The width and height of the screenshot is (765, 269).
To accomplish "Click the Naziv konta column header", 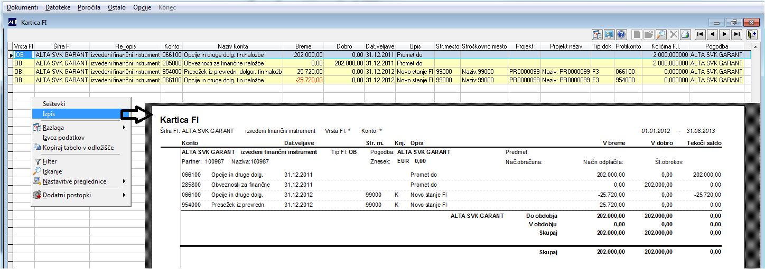I will point(232,46).
